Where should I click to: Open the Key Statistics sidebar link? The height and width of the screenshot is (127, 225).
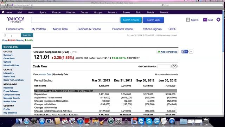(x=10, y=113)
